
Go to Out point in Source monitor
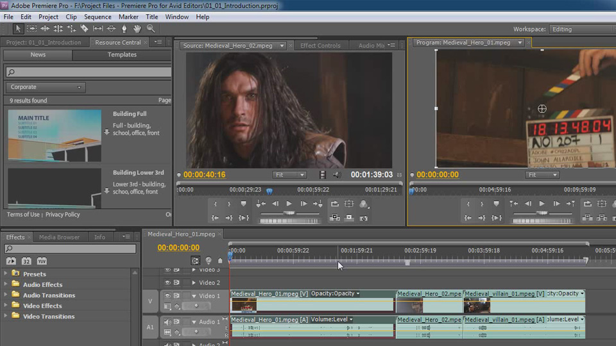[229, 218]
